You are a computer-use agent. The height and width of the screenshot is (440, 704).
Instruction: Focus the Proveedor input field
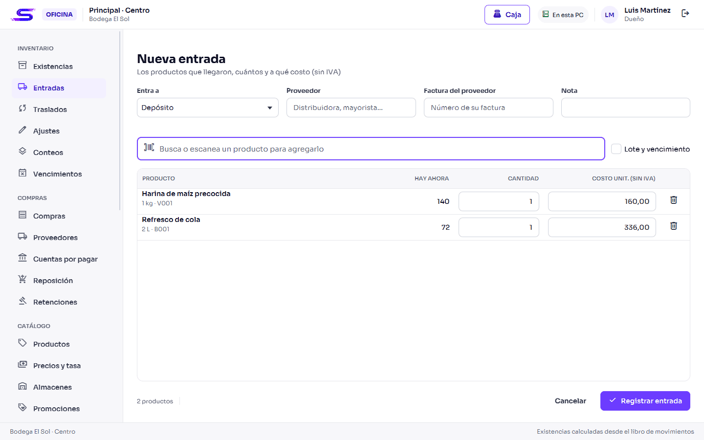click(x=351, y=108)
